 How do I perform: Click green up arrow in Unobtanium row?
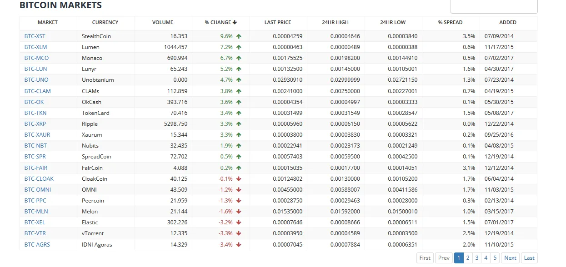(239, 79)
